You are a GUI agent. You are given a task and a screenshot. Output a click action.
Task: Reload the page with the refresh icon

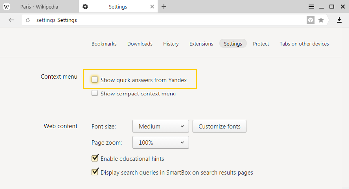(28, 20)
